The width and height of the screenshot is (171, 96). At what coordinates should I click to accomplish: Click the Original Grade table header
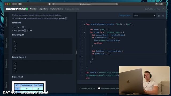pos(26,85)
